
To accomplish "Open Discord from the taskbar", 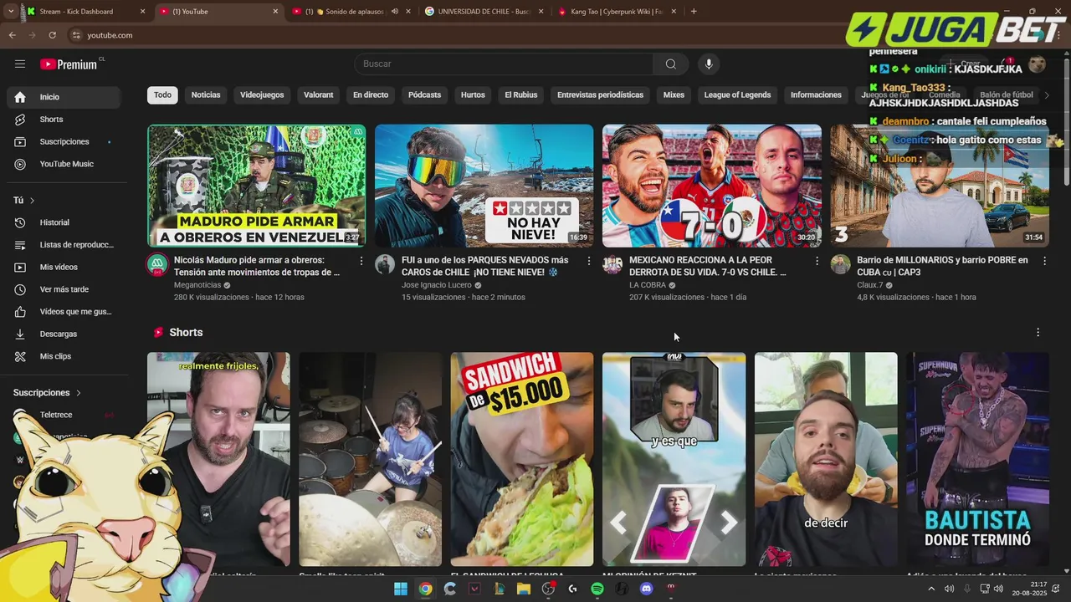I will point(646,589).
